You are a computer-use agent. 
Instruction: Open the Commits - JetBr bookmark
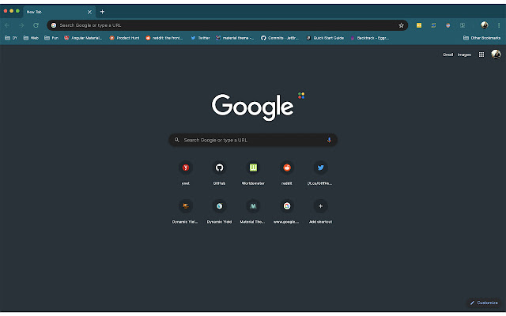(x=280, y=38)
